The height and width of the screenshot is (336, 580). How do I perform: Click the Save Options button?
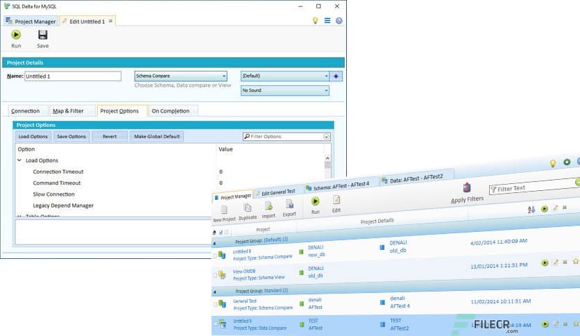(x=71, y=137)
